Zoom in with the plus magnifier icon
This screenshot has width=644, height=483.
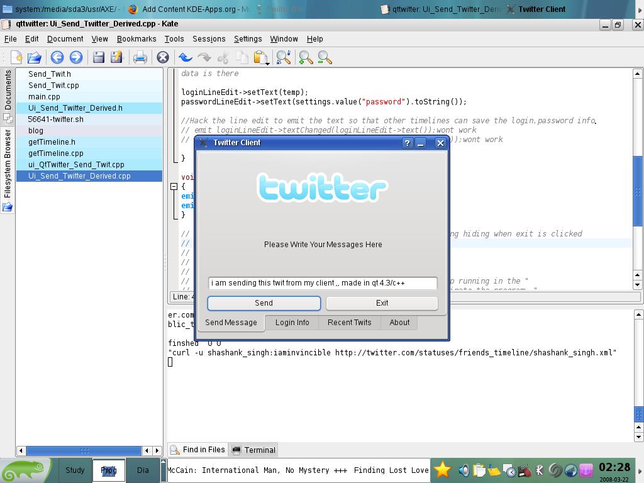pos(306,57)
